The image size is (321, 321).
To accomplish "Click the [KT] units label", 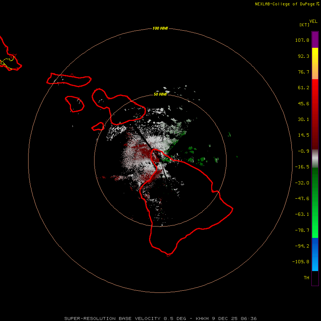I will (305, 25).
